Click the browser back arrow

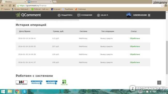pos(2,6)
